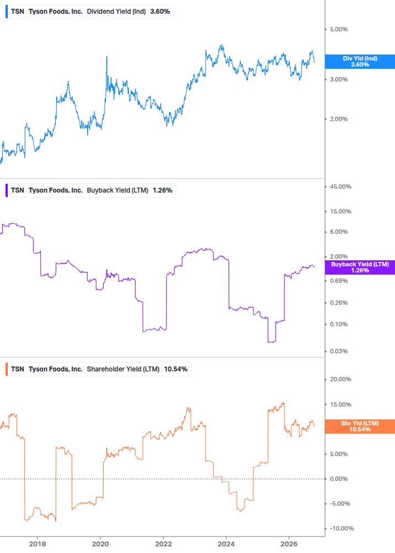Click the 2022 label on the time axis
This screenshot has width=395, height=553.
click(x=164, y=544)
